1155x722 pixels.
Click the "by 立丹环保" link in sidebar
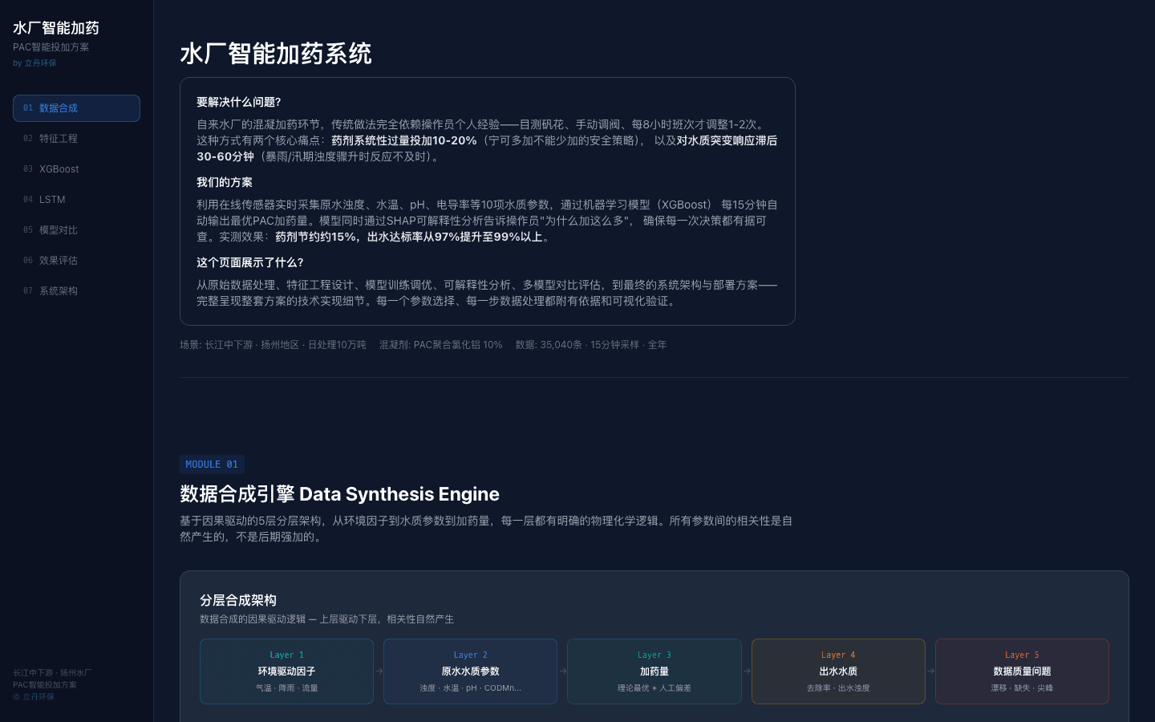[x=35, y=63]
